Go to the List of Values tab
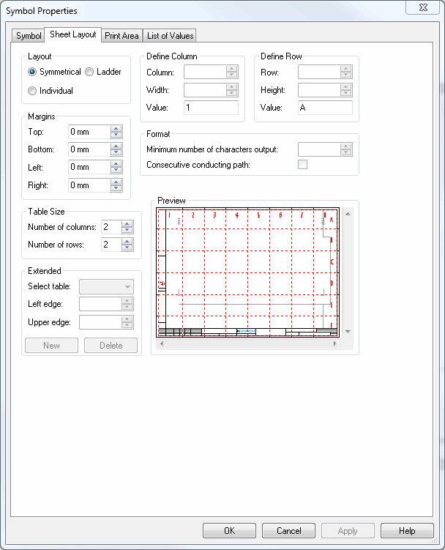Screen dimensions: 445x550 [171, 36]
